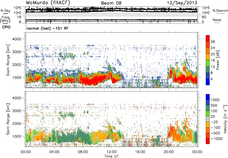
Task: Click the "28" label on the power colorbar
Action: pyautogui.click(x=213, y=42)
